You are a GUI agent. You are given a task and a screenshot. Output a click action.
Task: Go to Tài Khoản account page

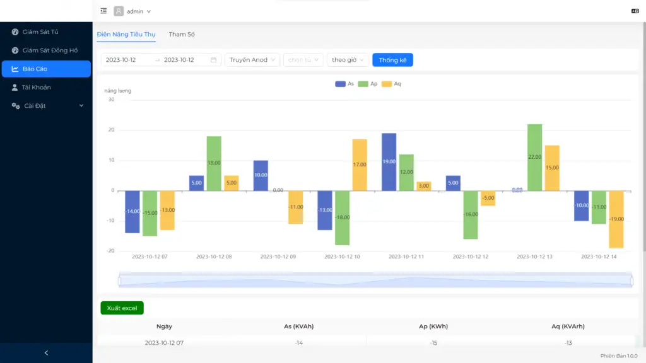click(x=37, y=88)
